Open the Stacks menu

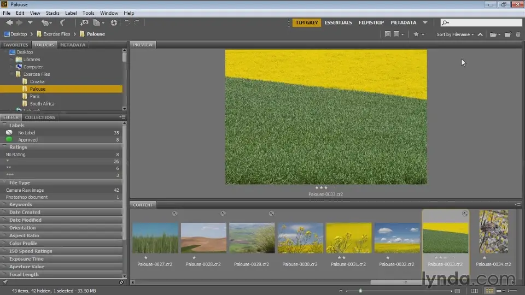tap(52, 13)
